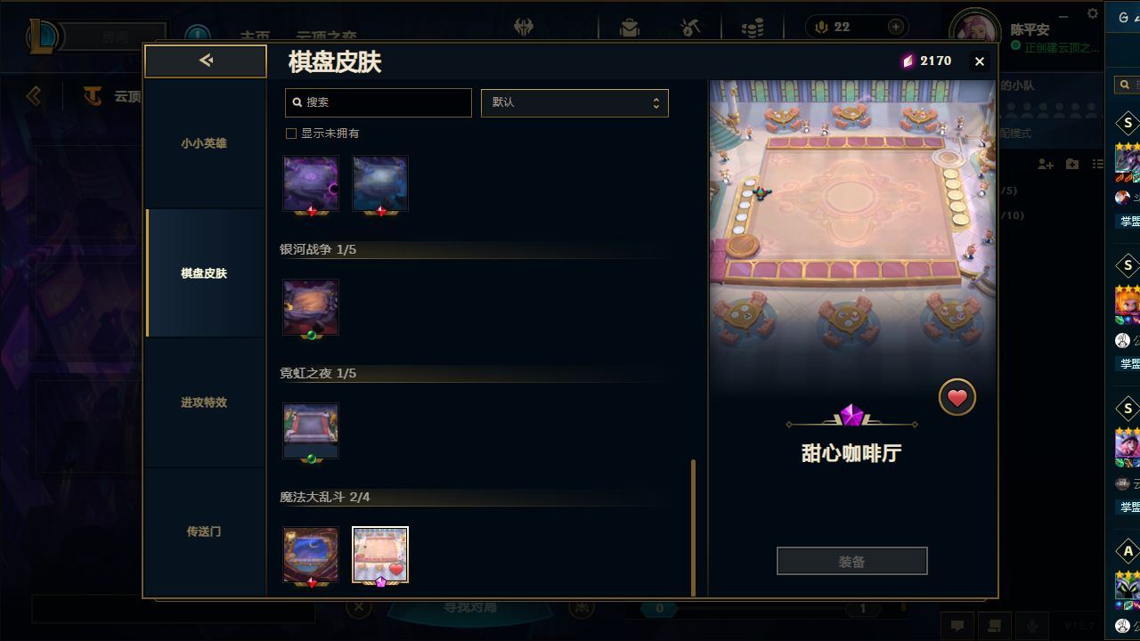The width and height of the screenshot is (1140, 641).
Task: Select the 银河战争 arena skin thumbnail
Action: click(x=311, y=307)
